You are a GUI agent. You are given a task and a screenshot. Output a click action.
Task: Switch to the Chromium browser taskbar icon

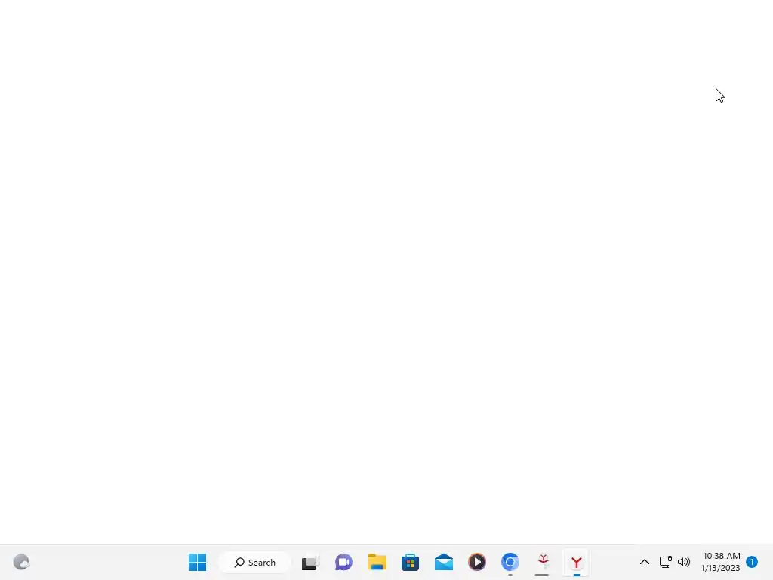coord(510,562)
